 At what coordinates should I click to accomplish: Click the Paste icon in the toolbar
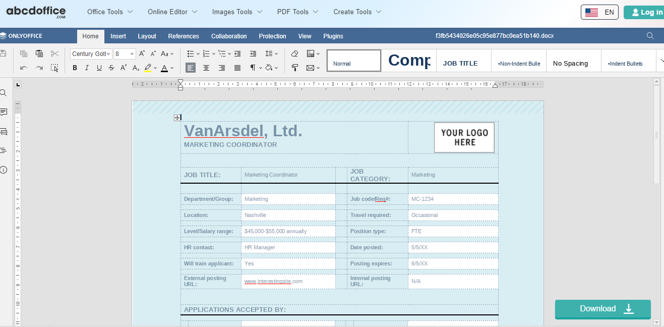[x=39, y=53]
